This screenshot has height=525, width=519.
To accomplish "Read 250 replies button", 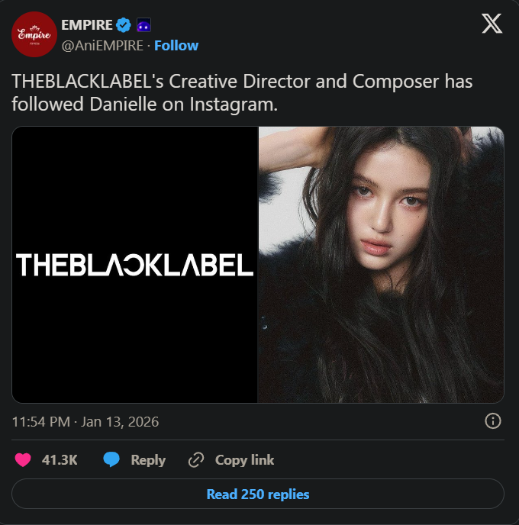I will point(258,494).
